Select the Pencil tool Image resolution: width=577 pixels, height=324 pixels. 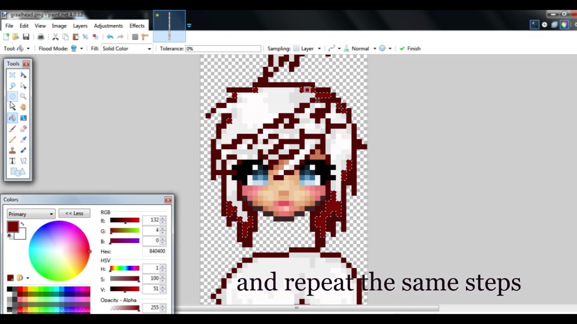point(13,139)
